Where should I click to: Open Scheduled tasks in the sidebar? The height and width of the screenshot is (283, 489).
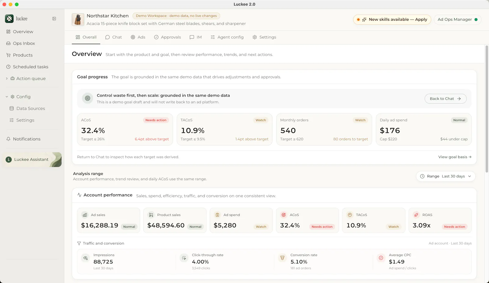pyautogui.click(x=32, y=67)
